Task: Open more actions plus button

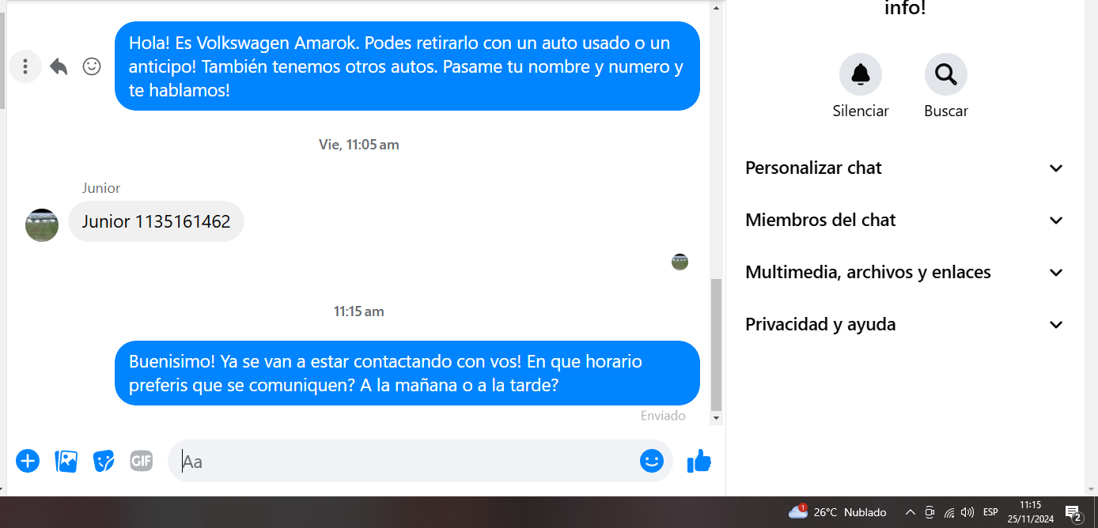Action: (28, 461)
